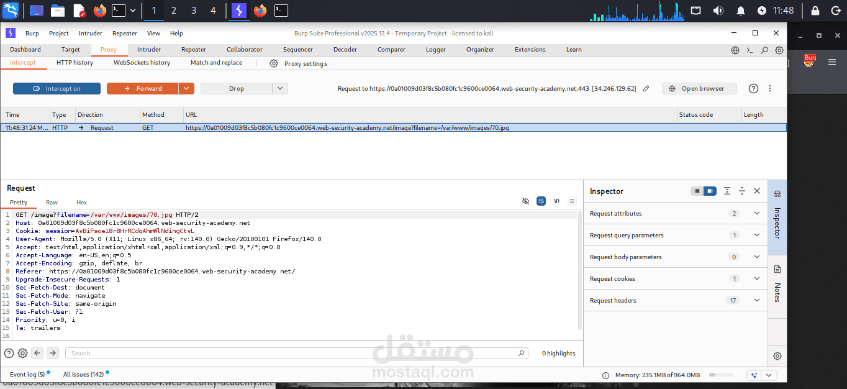
Task: Open side panel settings gear below Notes
Action: (x=777, y=356)
